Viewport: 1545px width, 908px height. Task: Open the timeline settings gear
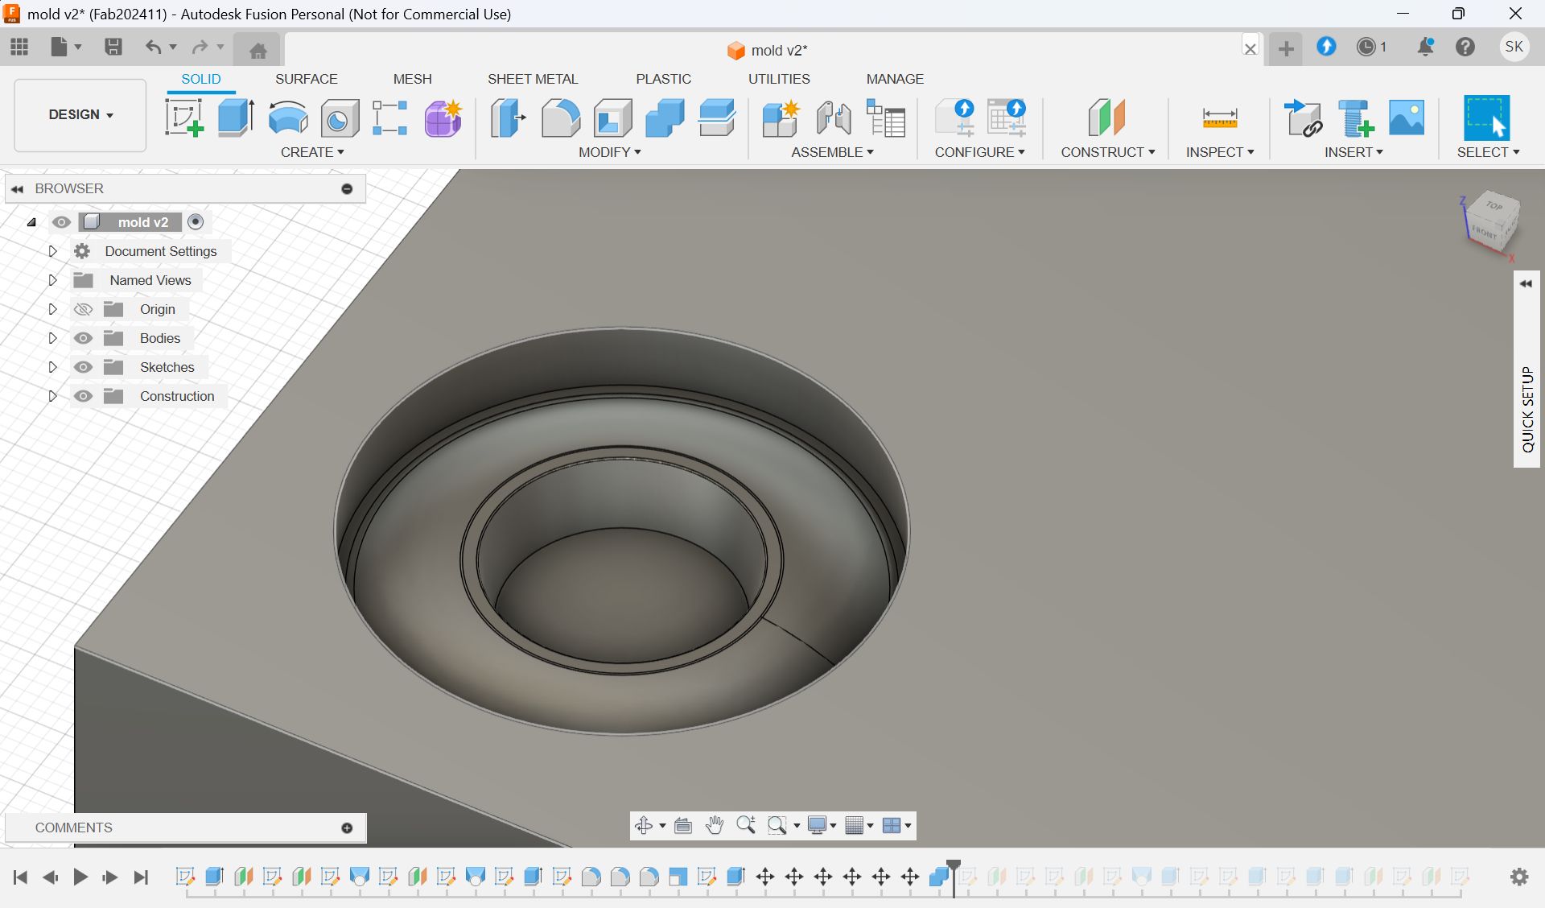(1519, 877)
